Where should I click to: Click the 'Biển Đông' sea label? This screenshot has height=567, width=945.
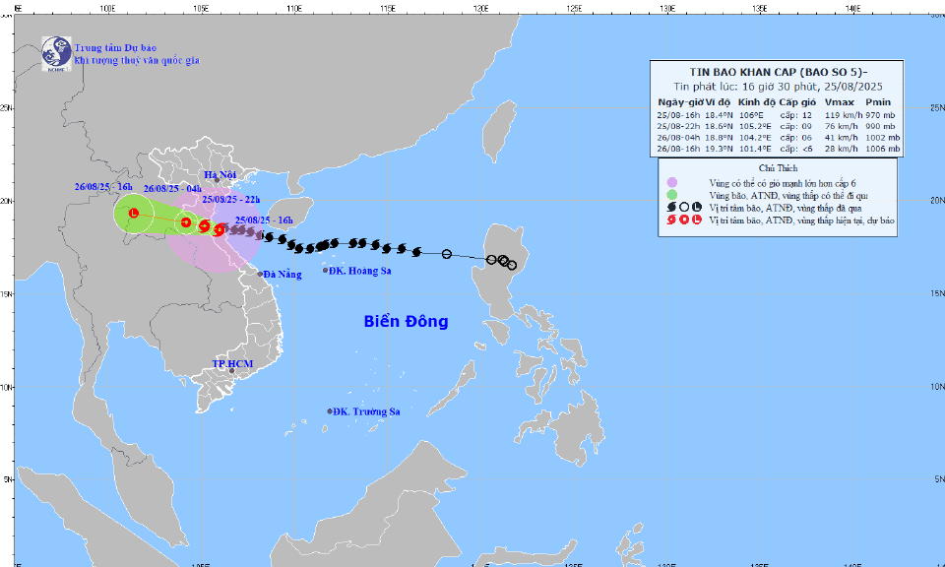pos(407,321)
